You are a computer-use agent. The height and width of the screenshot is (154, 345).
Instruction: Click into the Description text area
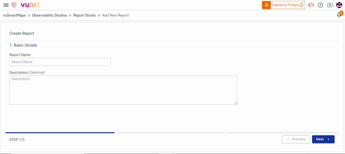click(x=123, y=90)
